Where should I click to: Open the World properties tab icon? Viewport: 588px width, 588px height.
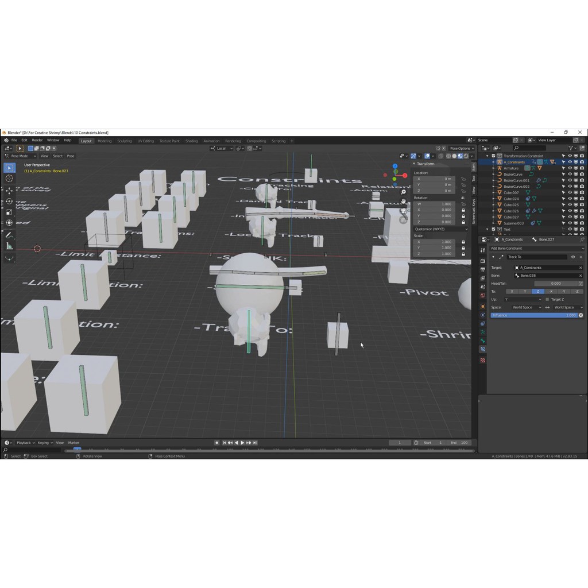click(x=482, y=296)
